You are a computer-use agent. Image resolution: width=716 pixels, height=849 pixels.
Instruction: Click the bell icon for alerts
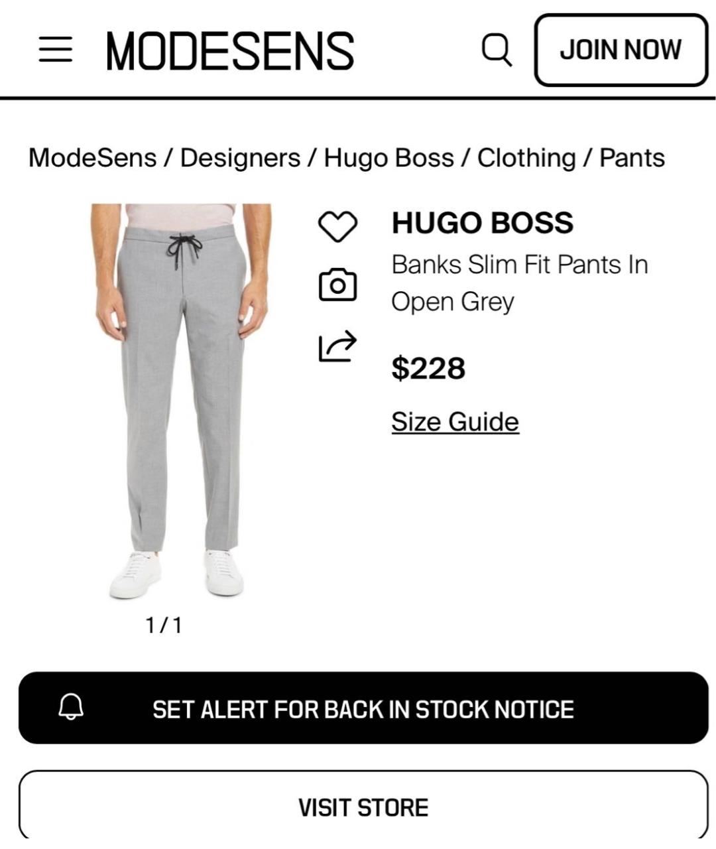(71, 708)
